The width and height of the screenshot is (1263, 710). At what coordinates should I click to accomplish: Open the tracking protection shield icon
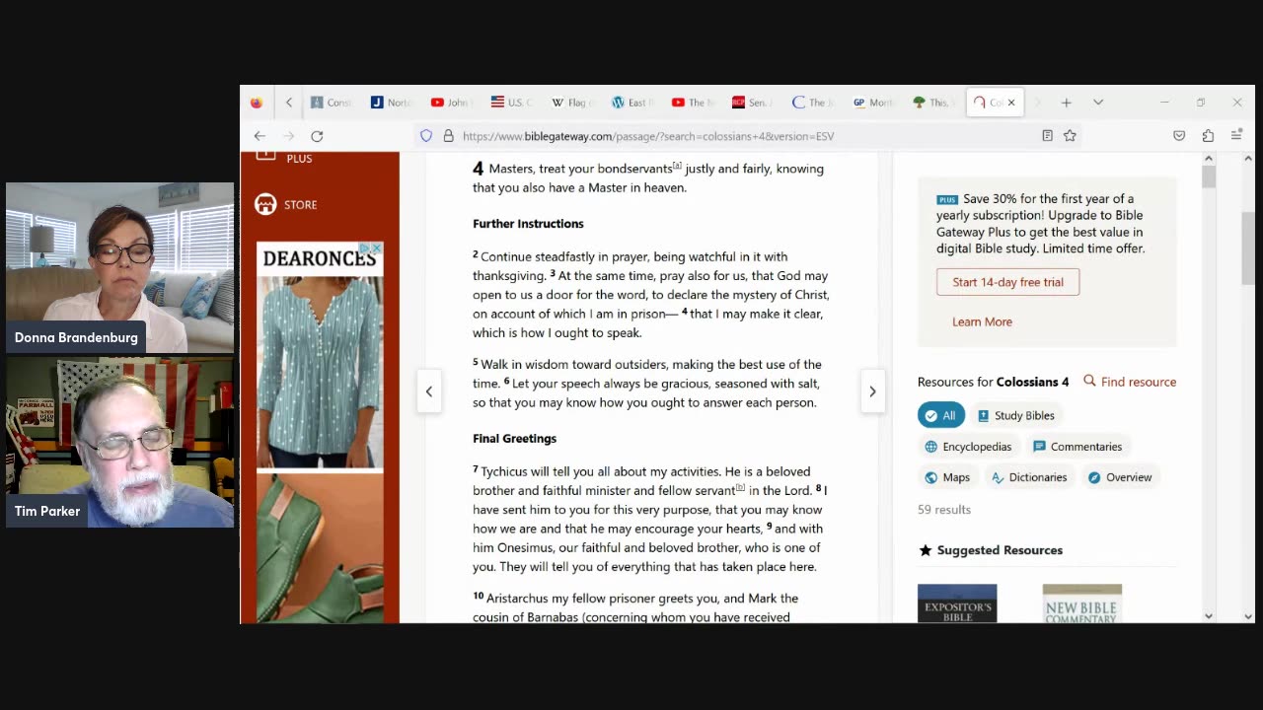pos(426,136)
